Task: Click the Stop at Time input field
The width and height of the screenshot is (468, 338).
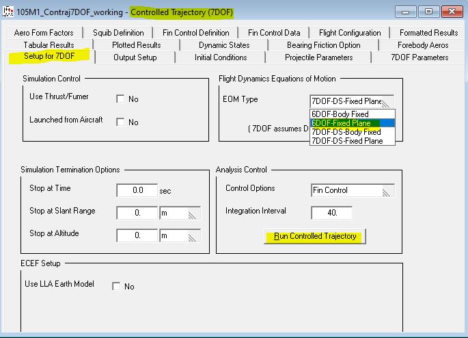Action: (x=137, y=191)
